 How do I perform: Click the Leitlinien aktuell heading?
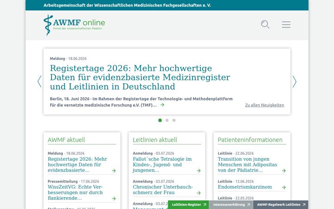pos(155,140)
